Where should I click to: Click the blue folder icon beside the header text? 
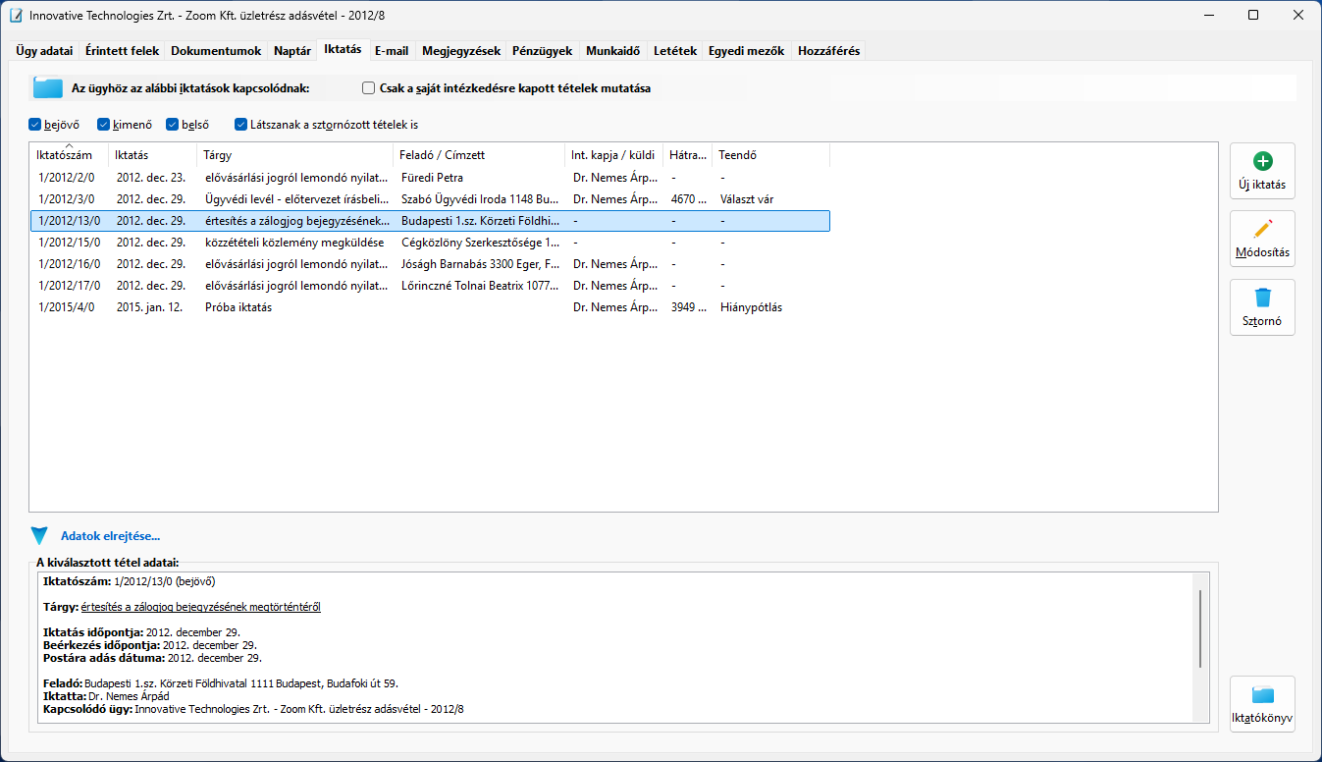pos(47,88)
